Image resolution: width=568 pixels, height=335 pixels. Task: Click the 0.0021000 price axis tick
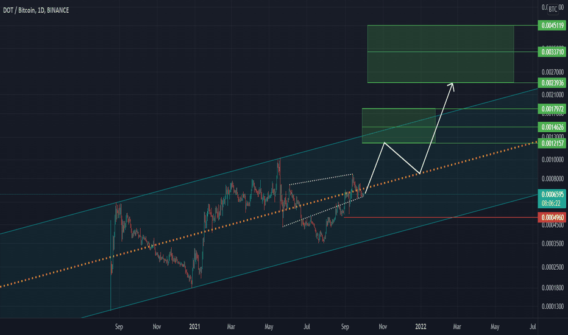[x=552, y=95]
